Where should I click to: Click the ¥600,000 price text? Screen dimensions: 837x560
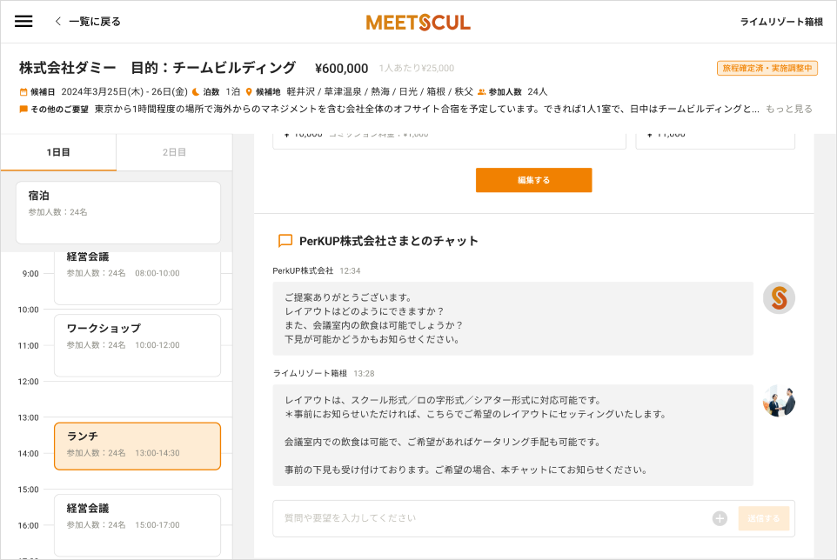point(342,69)
